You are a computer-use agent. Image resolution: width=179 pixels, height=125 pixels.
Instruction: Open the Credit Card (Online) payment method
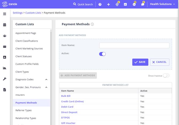click(72, 102)
